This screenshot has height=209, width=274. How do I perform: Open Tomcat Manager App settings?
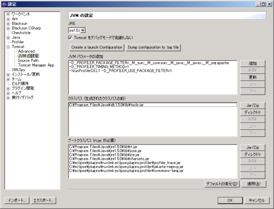(36, 65)
